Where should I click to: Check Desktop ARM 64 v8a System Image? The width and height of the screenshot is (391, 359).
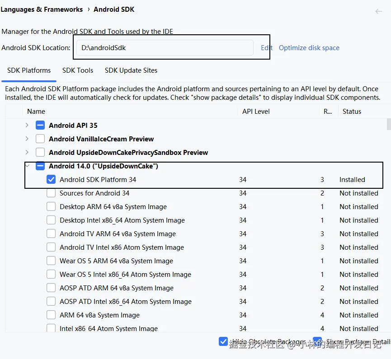[51, 206]
